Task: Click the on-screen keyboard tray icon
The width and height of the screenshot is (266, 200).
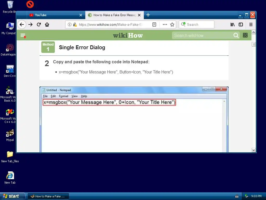Action: 237,196
